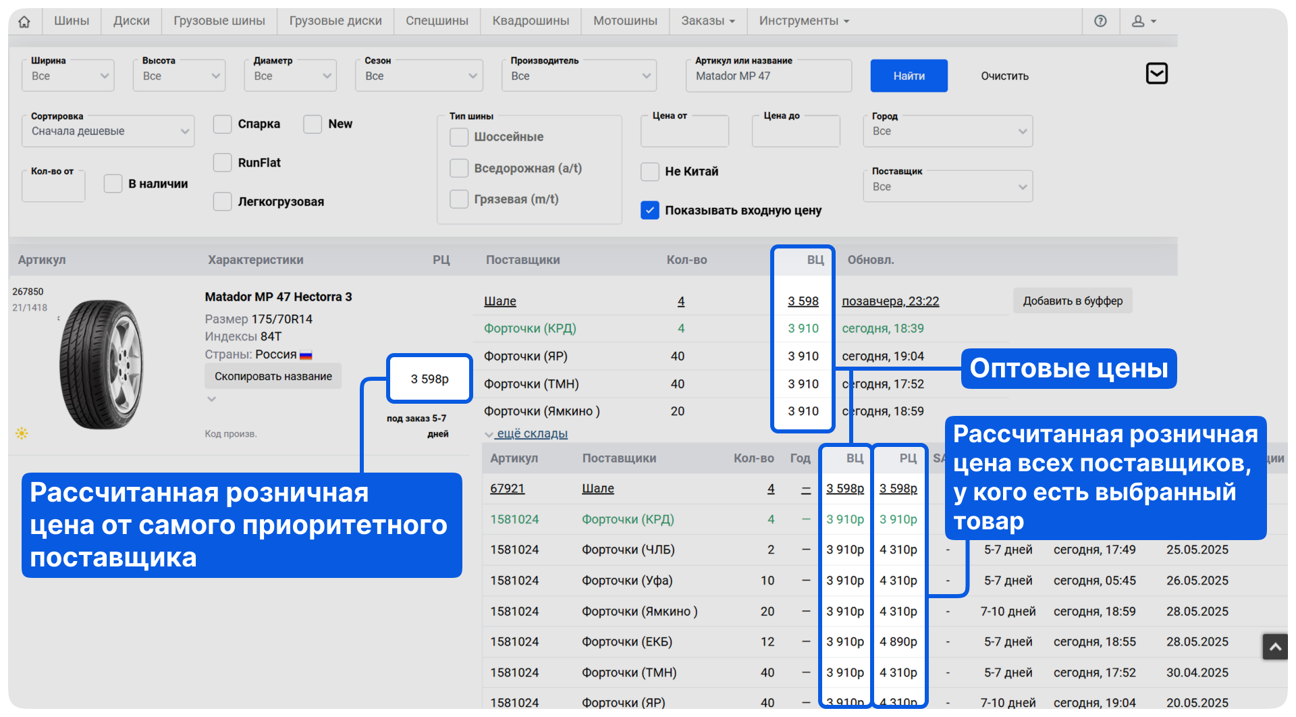Check the Шоссейные tire type
This screenshot has width=1296, height=717.
459,137
